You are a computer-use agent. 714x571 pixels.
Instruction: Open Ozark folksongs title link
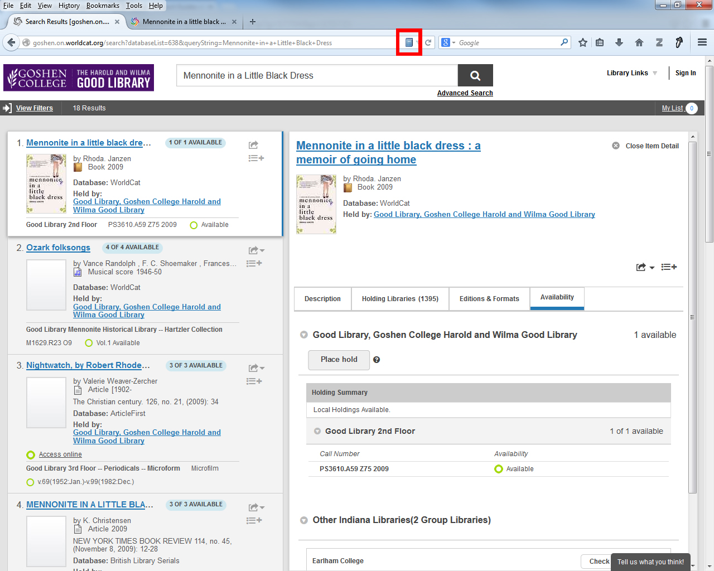pyautogui.click(x=58, y=248)
